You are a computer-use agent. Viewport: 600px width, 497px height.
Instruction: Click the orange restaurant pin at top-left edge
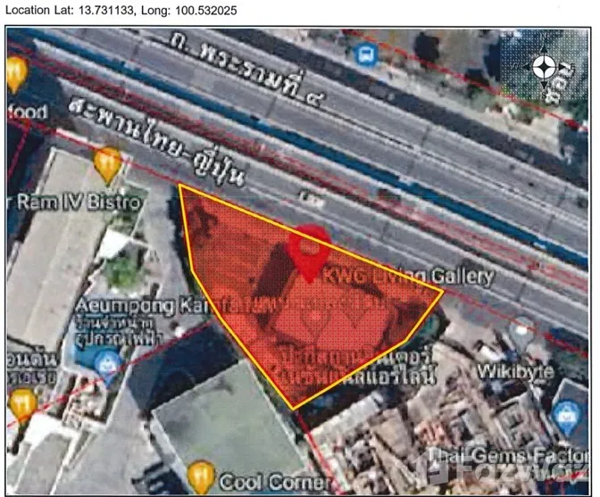coord(16,73)
